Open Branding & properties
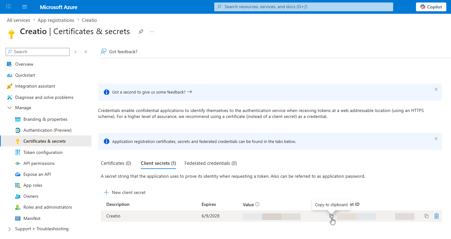451x239 pixels. 46,119
